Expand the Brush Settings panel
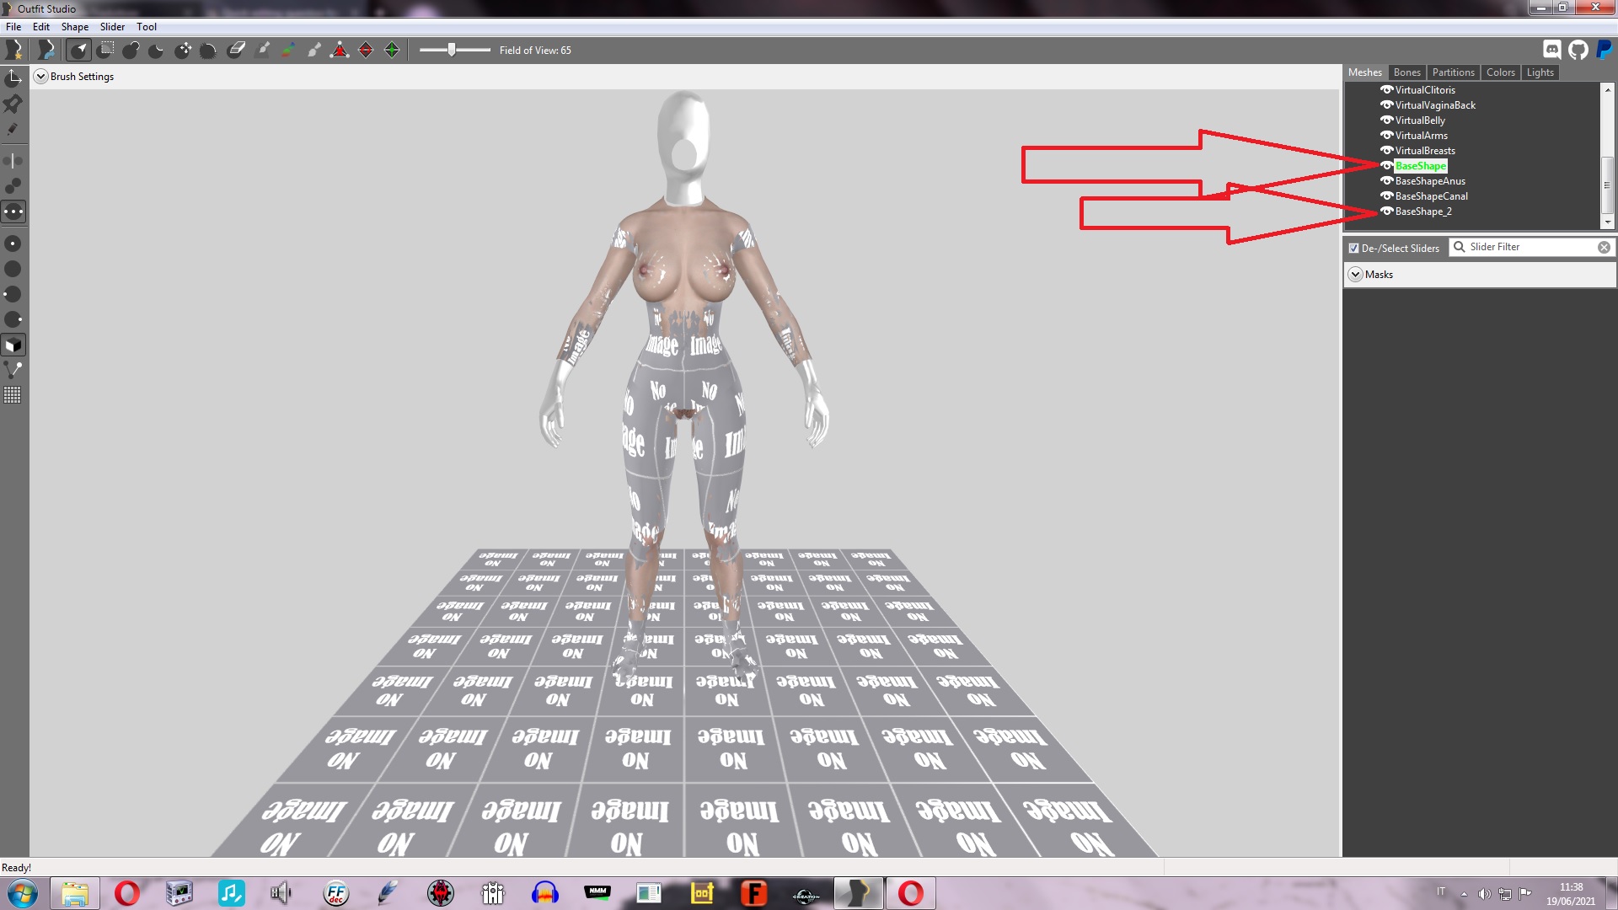Image resolution: width=1618 pixels, height=910 pixels. pyautogui.click(x=40, y=77)
